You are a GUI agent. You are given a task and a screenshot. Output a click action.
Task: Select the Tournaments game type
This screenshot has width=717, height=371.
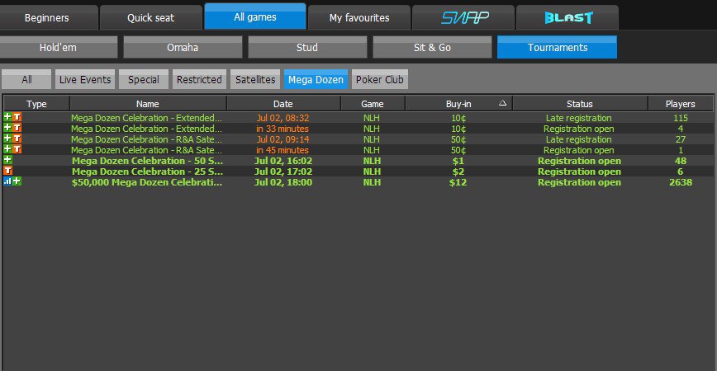pos(557,48)
